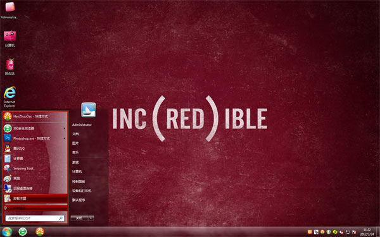Open shutdown options arrow beside 关机

pyautogui.click(x=91, y=218)
